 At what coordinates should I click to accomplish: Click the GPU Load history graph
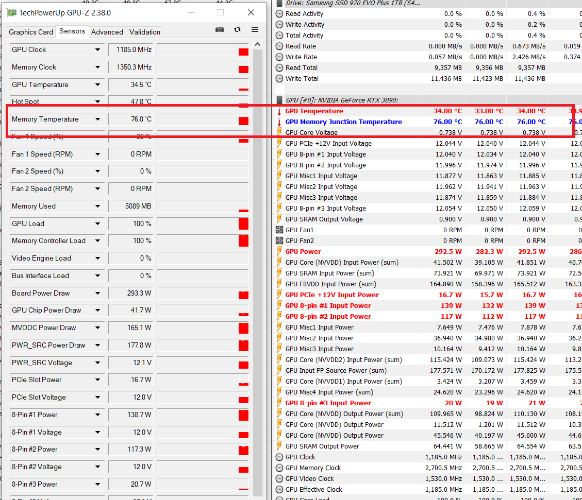pyautogui.click(x=203, y=223)
